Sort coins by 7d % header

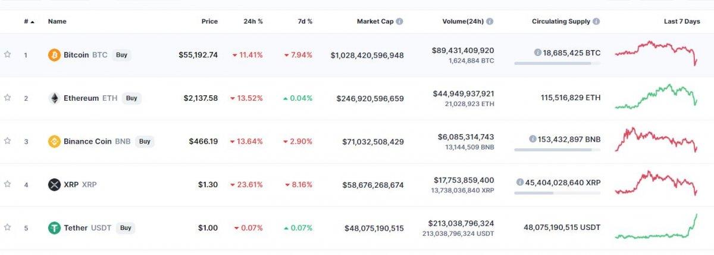tap(305, 21)
